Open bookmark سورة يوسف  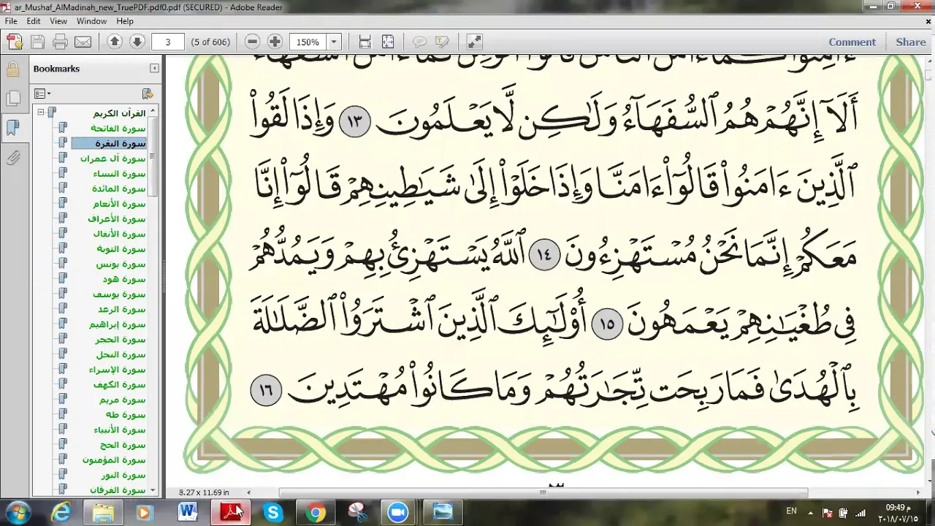[120, 294]
